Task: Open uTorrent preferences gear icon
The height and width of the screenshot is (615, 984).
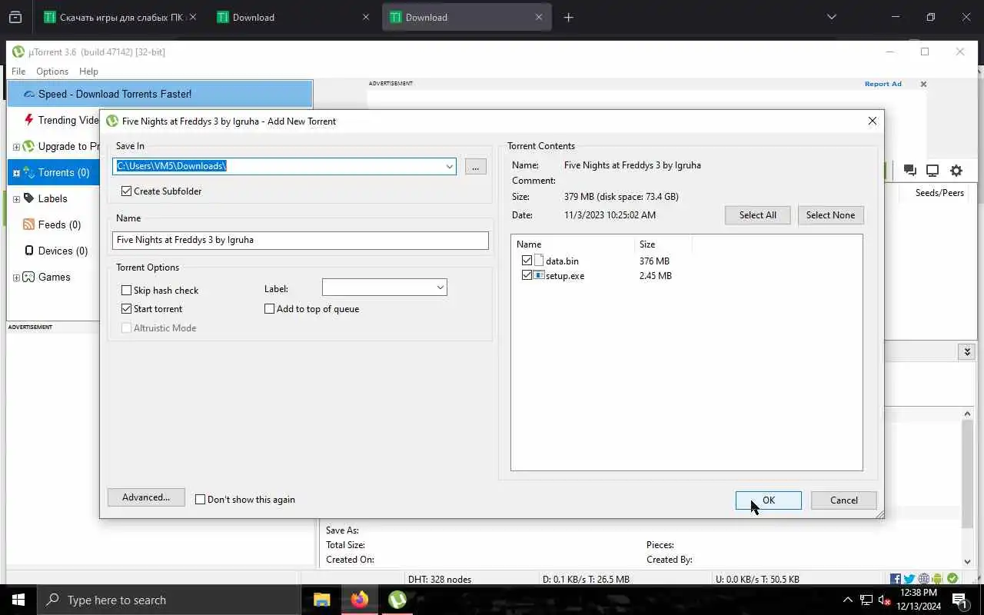Action: 956,171
